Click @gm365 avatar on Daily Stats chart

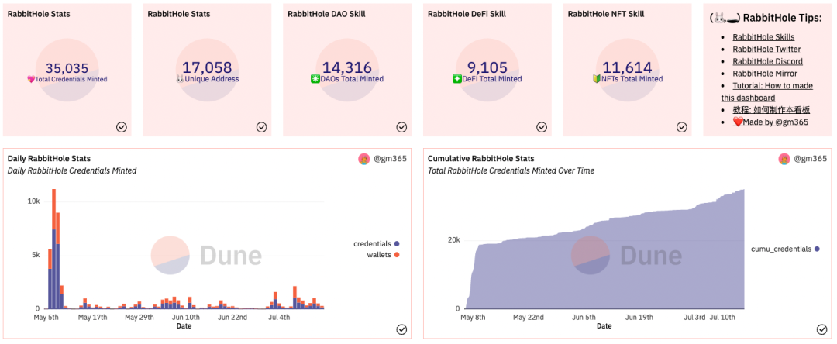pyautogui.click(x=363, y=159)
